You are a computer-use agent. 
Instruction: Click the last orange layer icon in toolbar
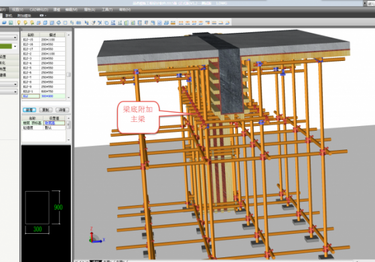(x=228, y=23)
